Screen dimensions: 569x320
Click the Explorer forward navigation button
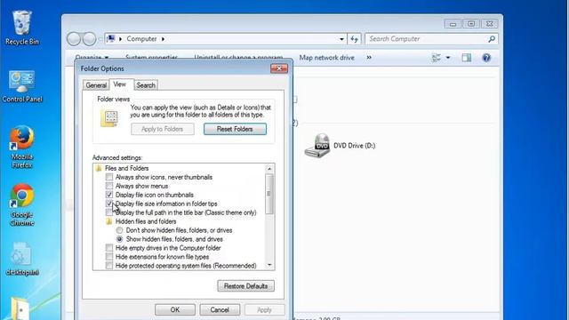pos(89,39)
